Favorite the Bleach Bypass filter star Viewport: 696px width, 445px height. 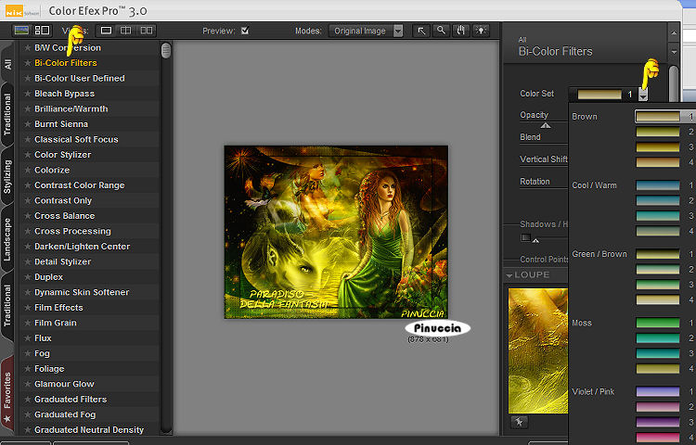click(x=27, y=94)
